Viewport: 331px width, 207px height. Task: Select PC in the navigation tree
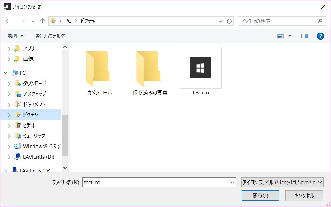22,73
